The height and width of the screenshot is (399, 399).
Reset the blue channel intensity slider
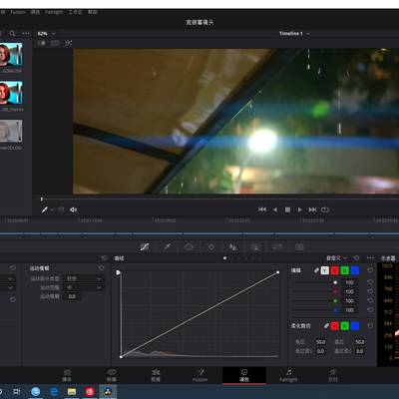point(370,310)
